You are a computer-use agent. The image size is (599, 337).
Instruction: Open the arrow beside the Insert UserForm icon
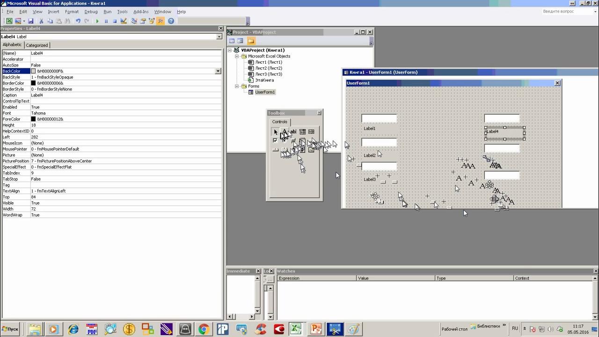23,21
